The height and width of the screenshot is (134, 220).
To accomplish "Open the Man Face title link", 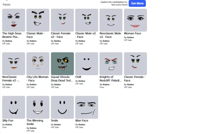I will pos(82,121).
